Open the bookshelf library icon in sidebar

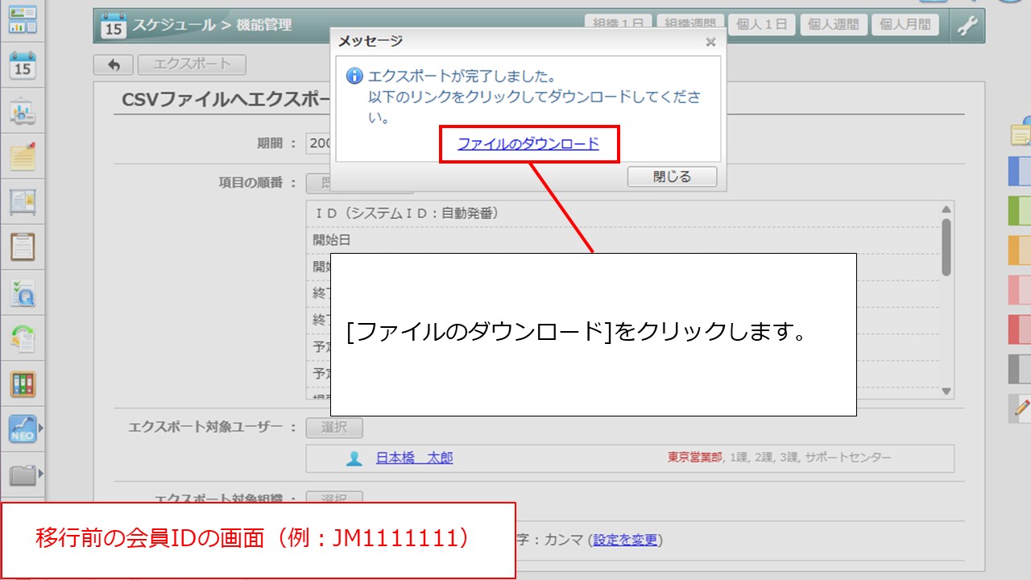[x=23, y=384]
